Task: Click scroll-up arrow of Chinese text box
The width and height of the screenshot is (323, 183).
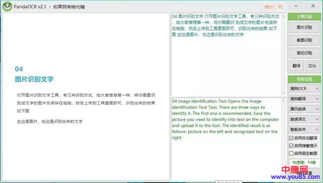Action: click(283, 16)
